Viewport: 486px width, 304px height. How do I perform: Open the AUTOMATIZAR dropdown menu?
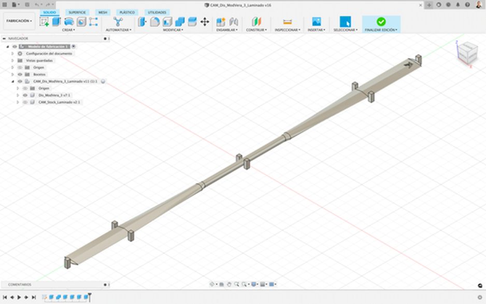coord(119,30)
